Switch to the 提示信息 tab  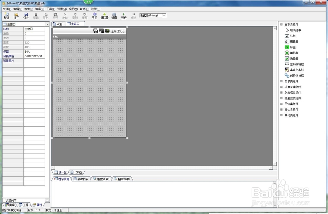[62, 179]
